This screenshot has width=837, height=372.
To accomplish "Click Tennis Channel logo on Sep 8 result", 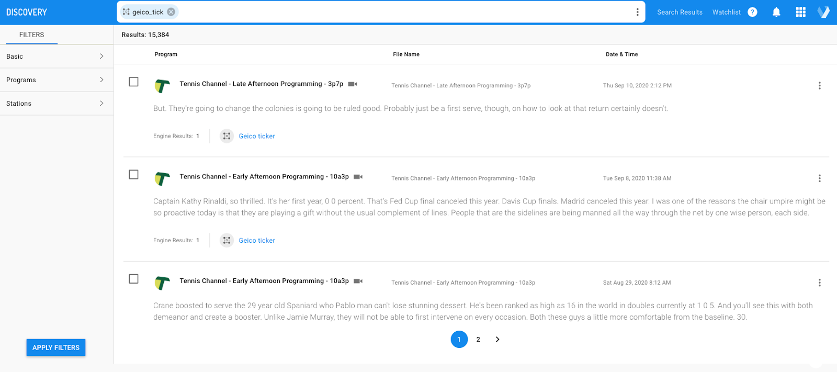I will (x=162, y=178).
